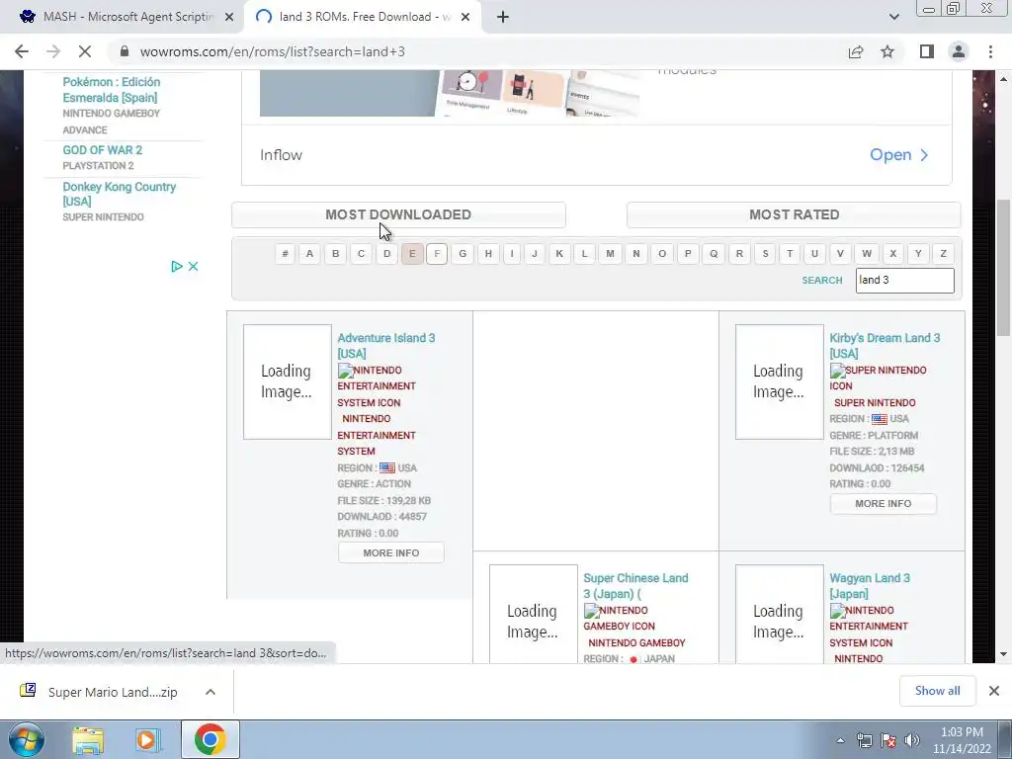Click the volume speaker tray icon
Image resolution: width=1012 pixels, height=759 pixels.
tap(912, 740)
